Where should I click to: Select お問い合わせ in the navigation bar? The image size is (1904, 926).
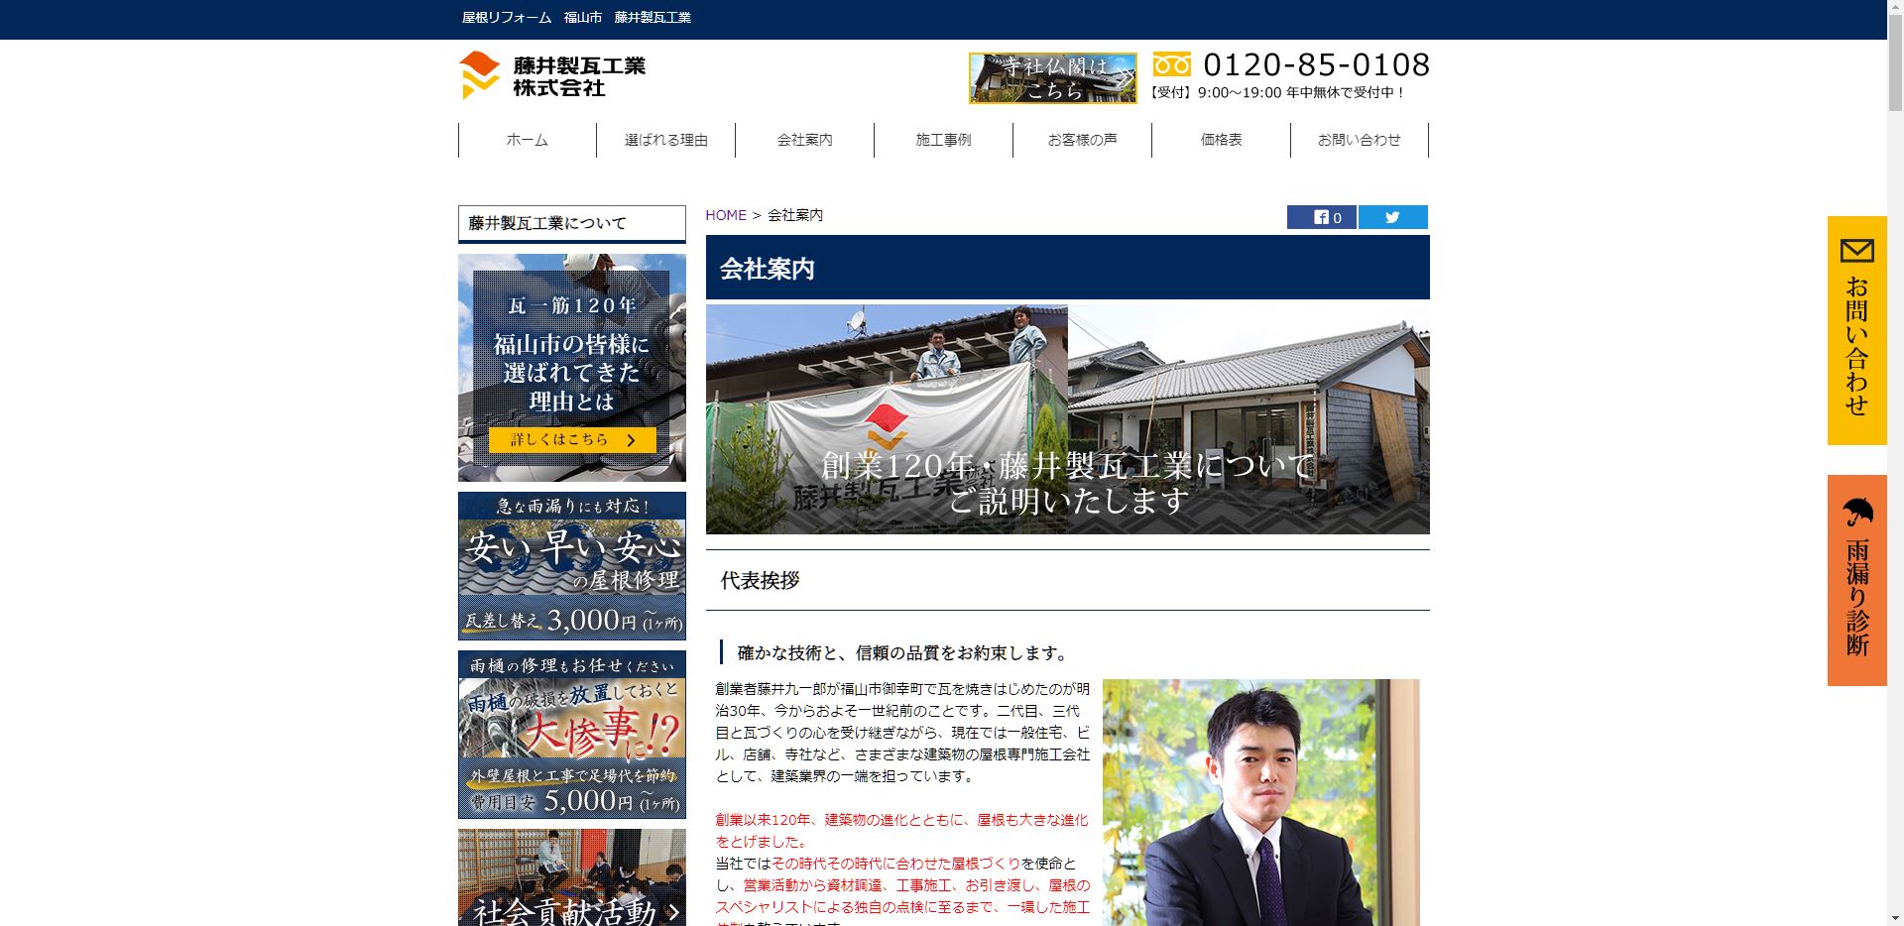point(1359,141)
